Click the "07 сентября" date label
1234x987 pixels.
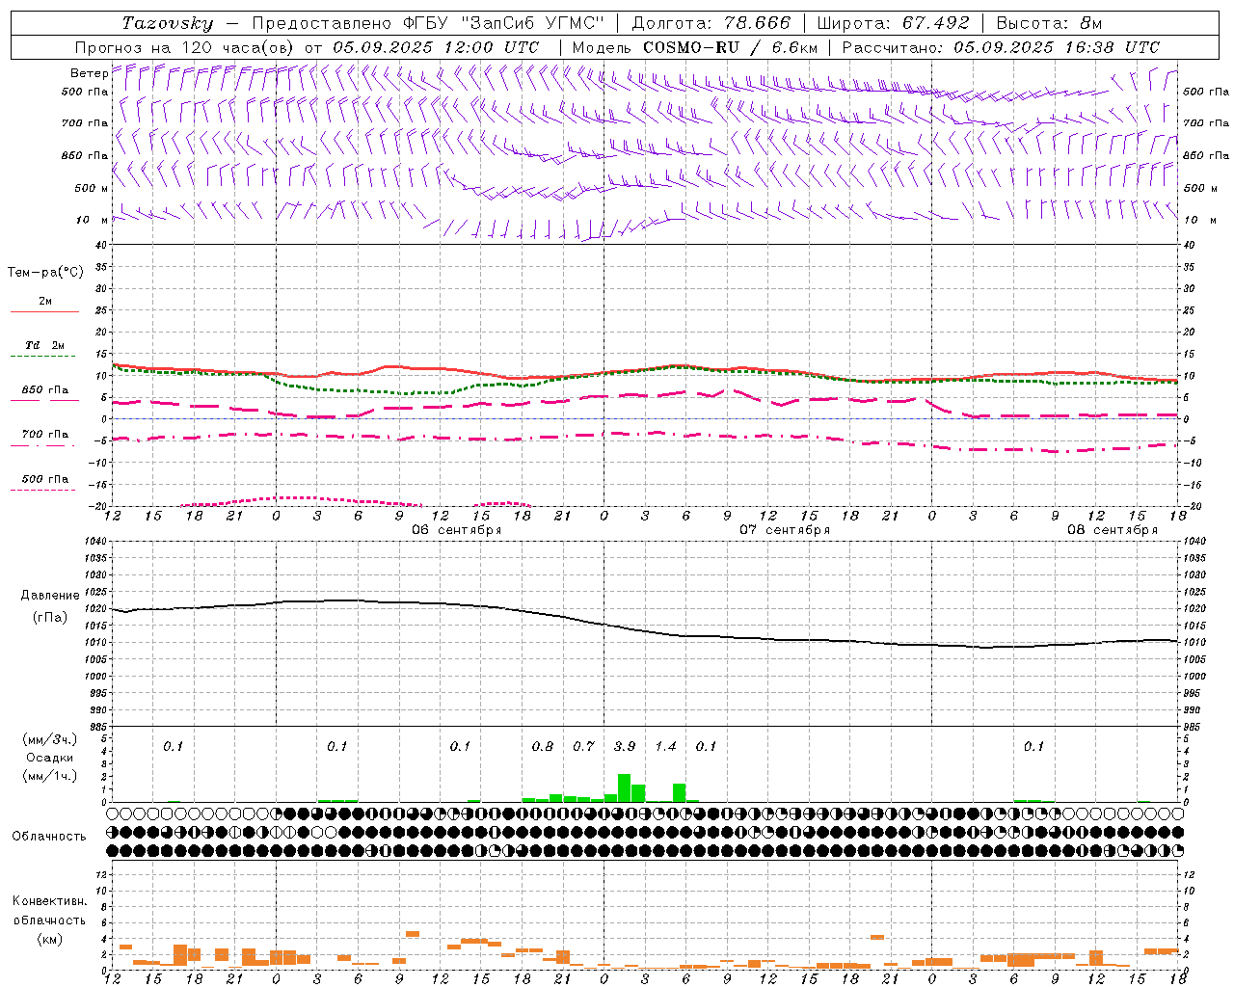pyautogui.click(x=785, y=530)
